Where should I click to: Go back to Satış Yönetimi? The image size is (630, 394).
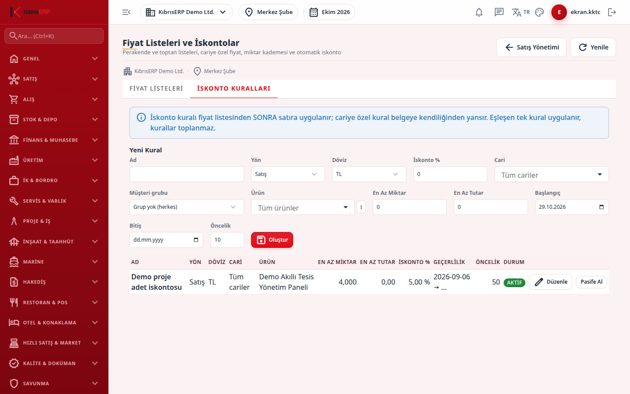coord(532,47)
